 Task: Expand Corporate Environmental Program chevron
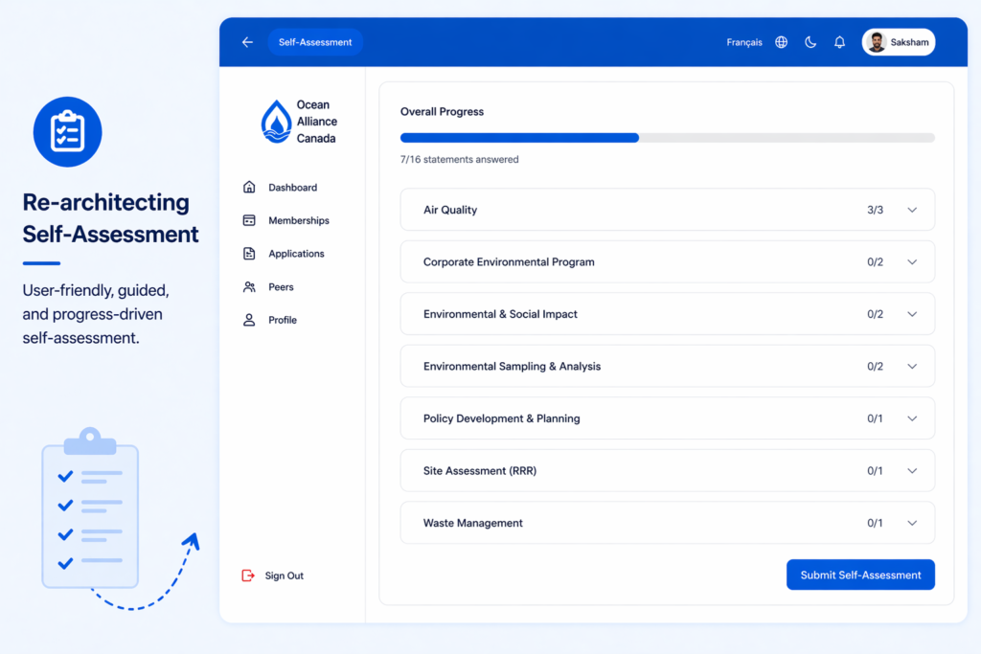[x=912, y=262]
